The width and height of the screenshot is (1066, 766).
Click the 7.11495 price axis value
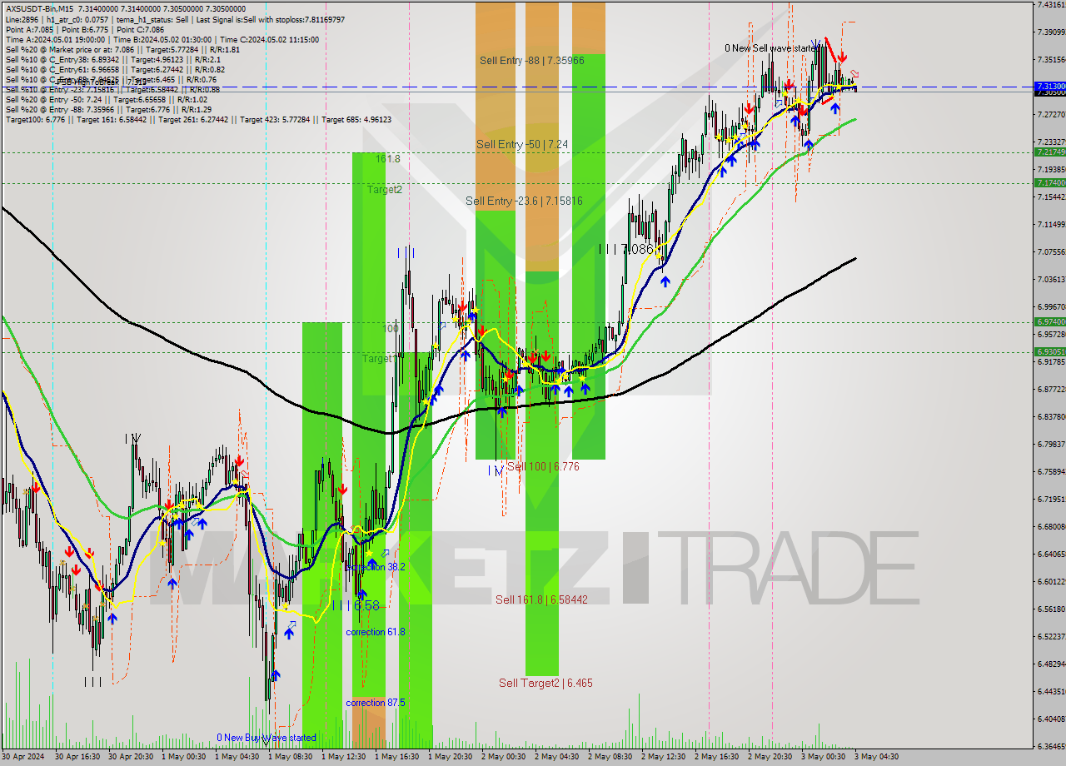tap(1051, 224)
